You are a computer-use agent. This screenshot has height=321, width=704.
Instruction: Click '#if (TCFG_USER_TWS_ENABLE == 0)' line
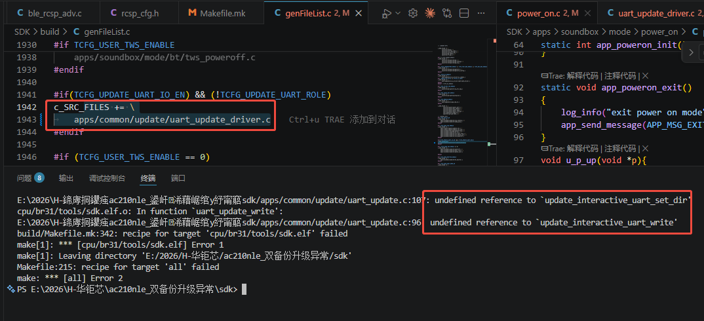[132, 157]
